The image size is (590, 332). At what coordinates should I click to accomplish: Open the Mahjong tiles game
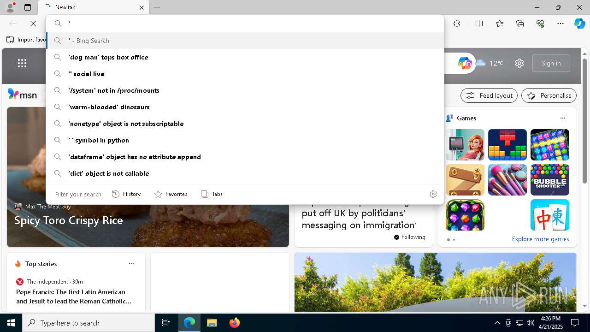tap(550, 215)
